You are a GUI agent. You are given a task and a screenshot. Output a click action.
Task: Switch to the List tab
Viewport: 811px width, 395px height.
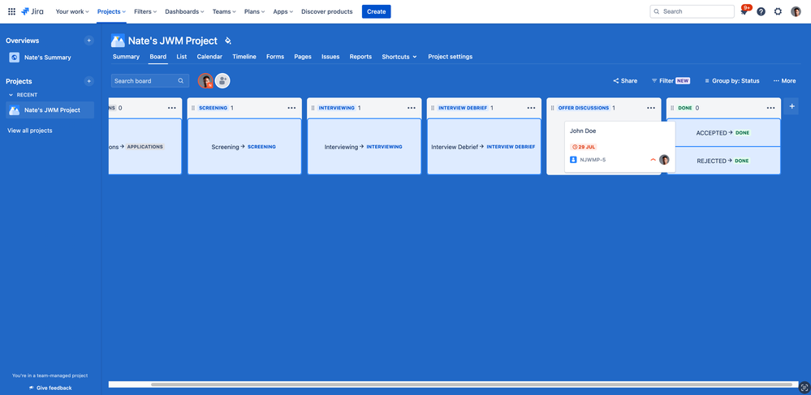tap(182, 57)
